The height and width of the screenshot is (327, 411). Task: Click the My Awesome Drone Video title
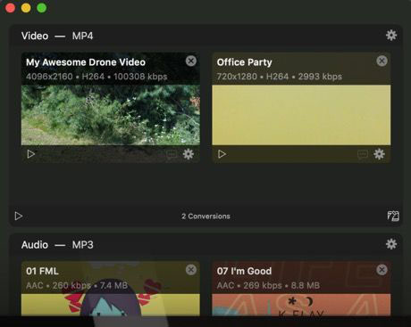(86, 62)
